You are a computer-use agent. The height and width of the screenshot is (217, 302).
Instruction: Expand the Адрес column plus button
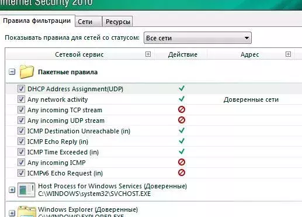click(x=288, y=54)
